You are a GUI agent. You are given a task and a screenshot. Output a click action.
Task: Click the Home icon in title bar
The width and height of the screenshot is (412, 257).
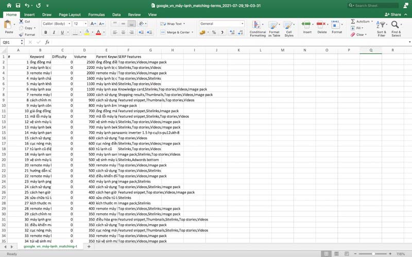point(9,5)
